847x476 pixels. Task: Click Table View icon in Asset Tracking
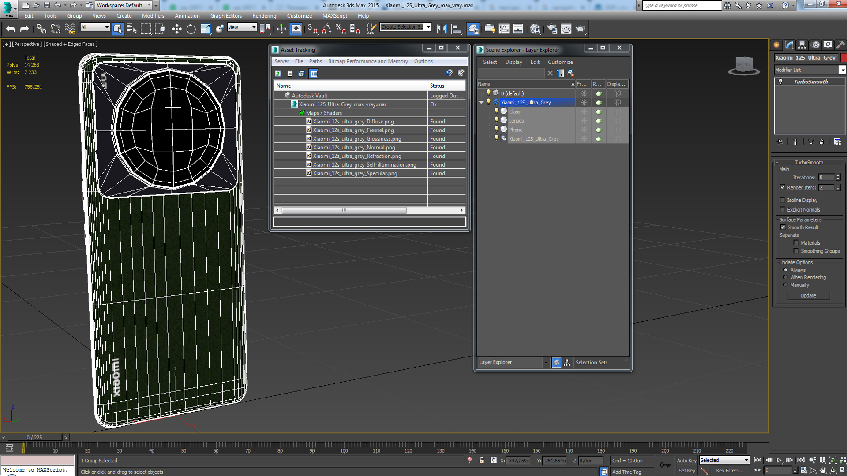coord(314,74)
